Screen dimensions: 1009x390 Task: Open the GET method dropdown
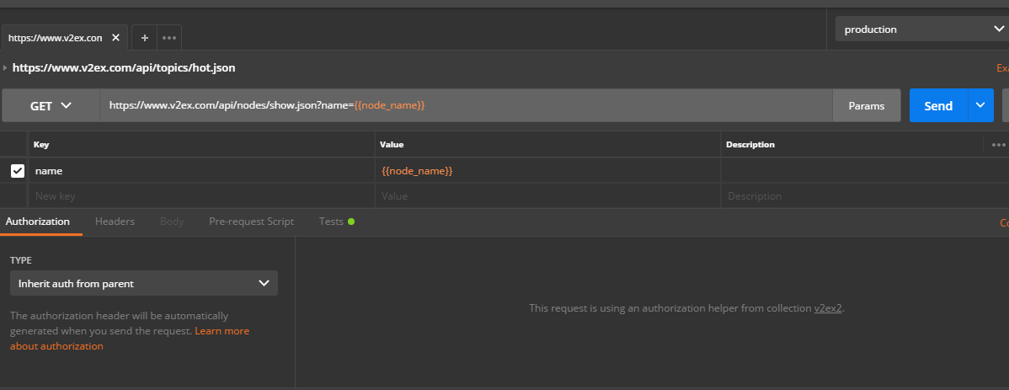[x=51, y=106]
